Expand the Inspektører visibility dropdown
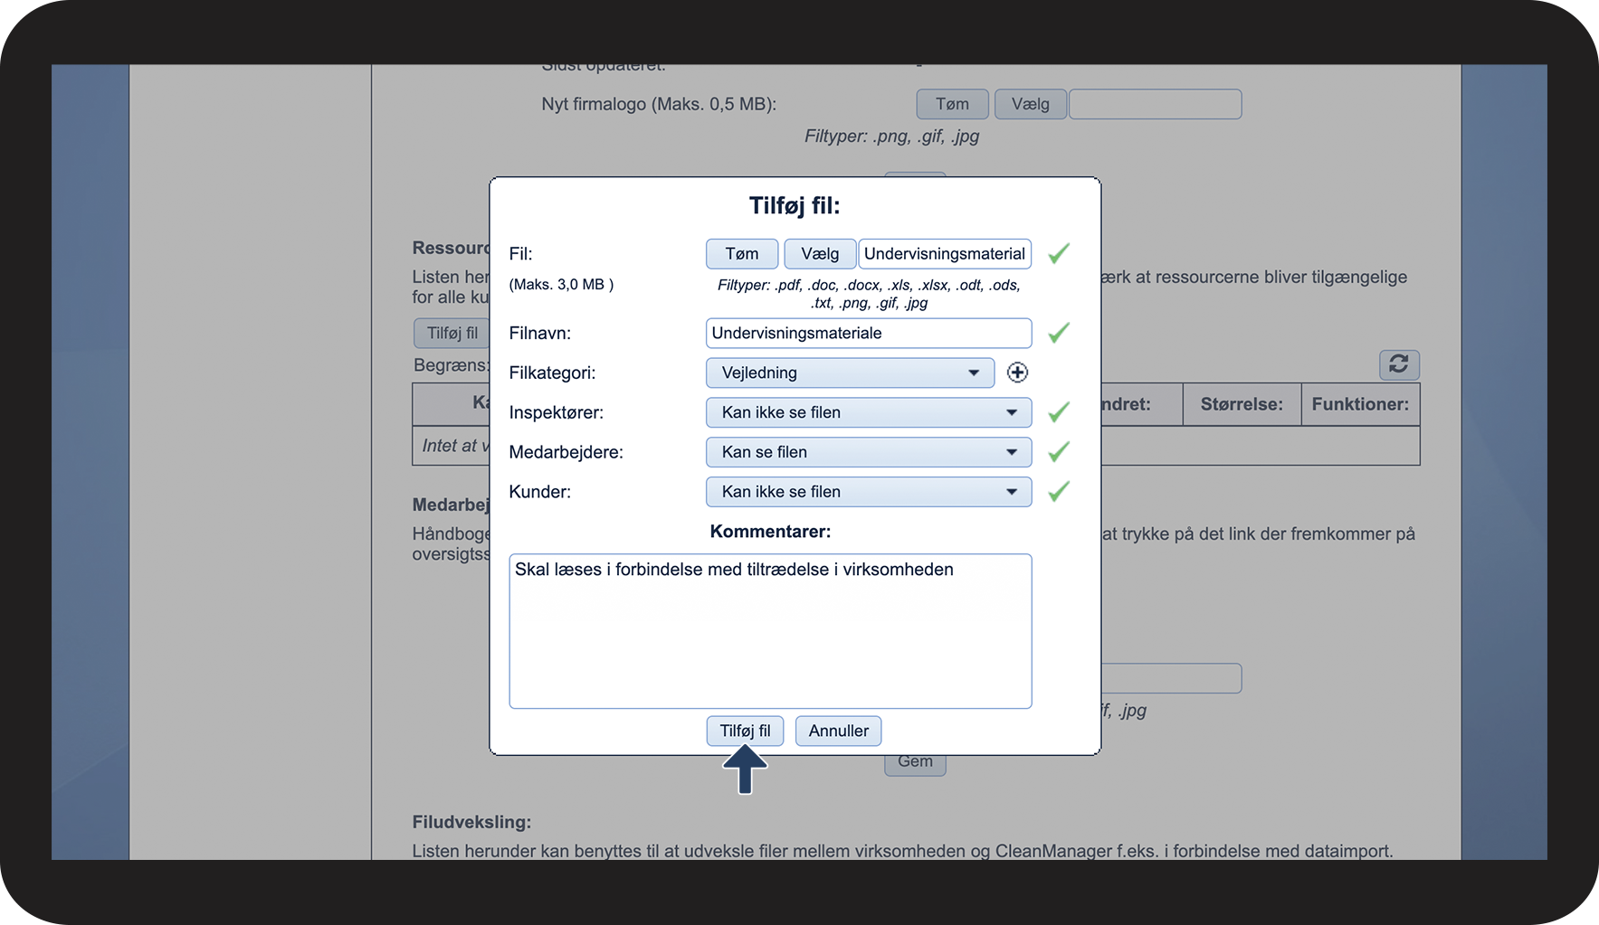The image size is (1599, 925). (x=868, y=412)
